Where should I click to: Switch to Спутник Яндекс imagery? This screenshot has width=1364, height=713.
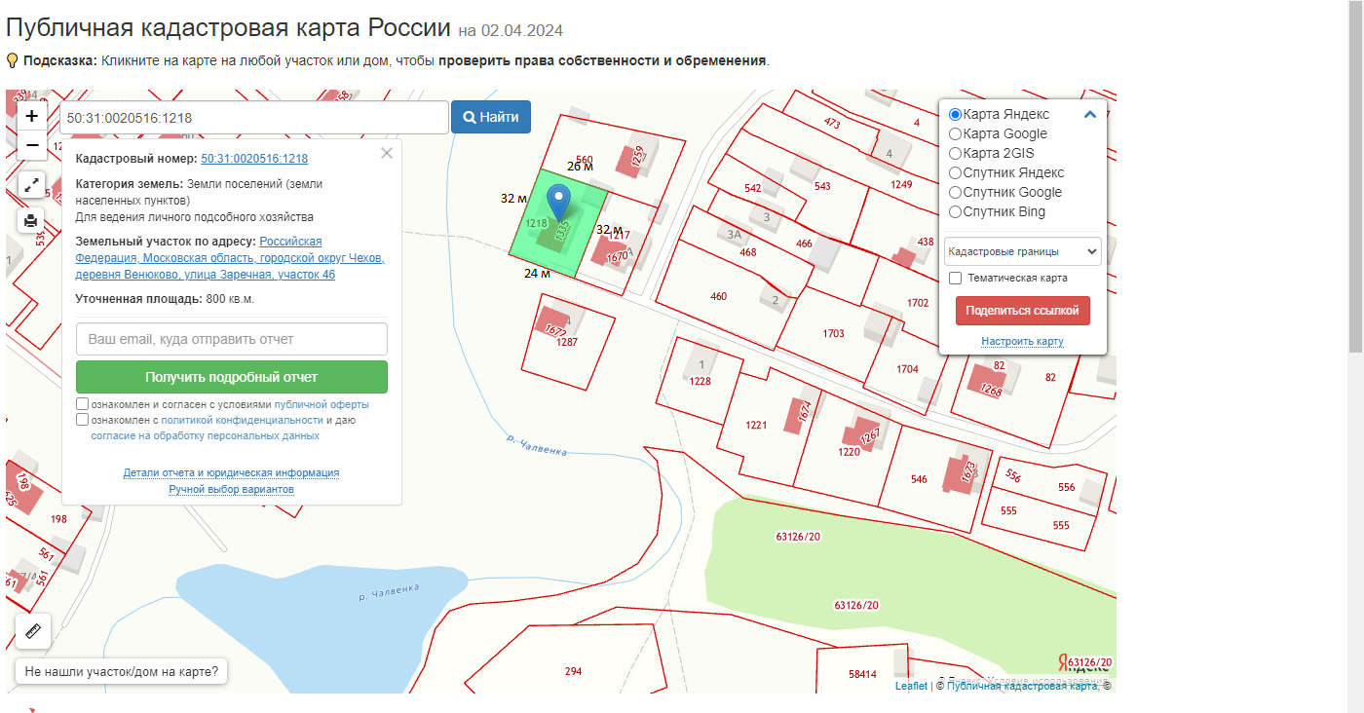click(955, 173)
